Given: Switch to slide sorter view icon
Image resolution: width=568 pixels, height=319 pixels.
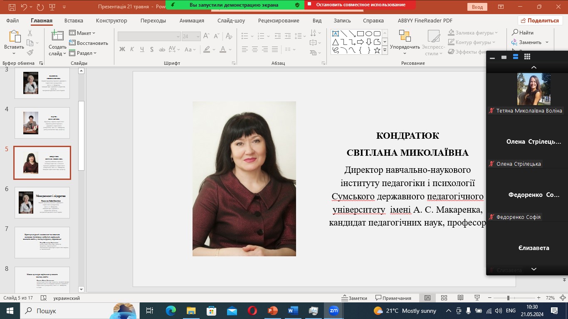Looking at the screenshot, I should (x=444, y=298).
